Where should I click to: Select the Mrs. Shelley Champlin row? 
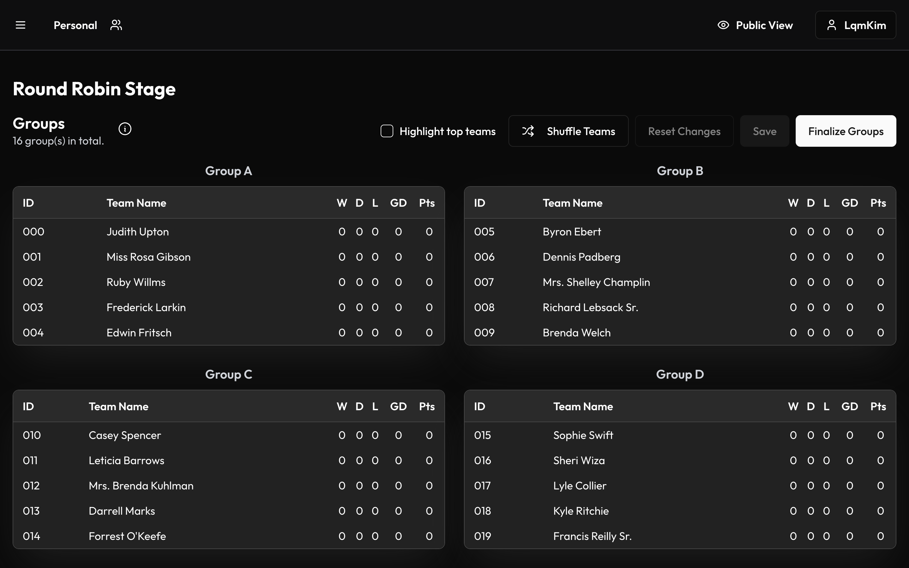pyautogui.click(x=680, y=282)
